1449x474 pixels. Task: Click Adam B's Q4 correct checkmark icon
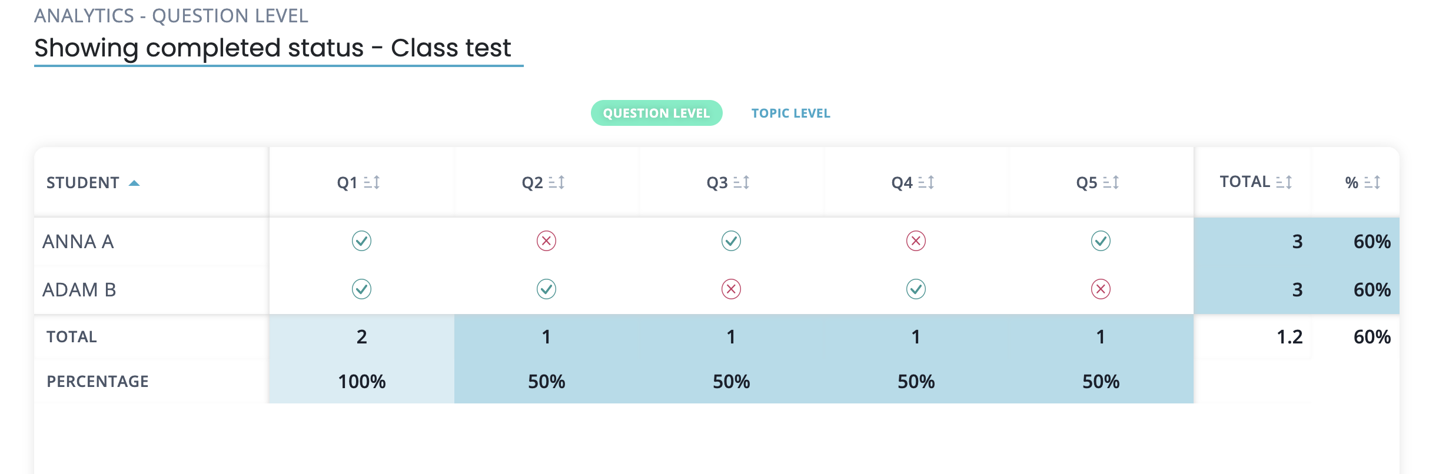[x=916, y=289]
